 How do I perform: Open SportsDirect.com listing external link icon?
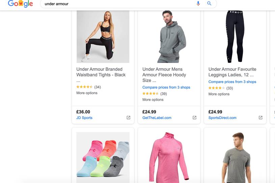tap(260, 118)
